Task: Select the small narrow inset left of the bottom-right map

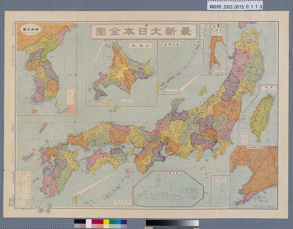Action: click(220, 191)
